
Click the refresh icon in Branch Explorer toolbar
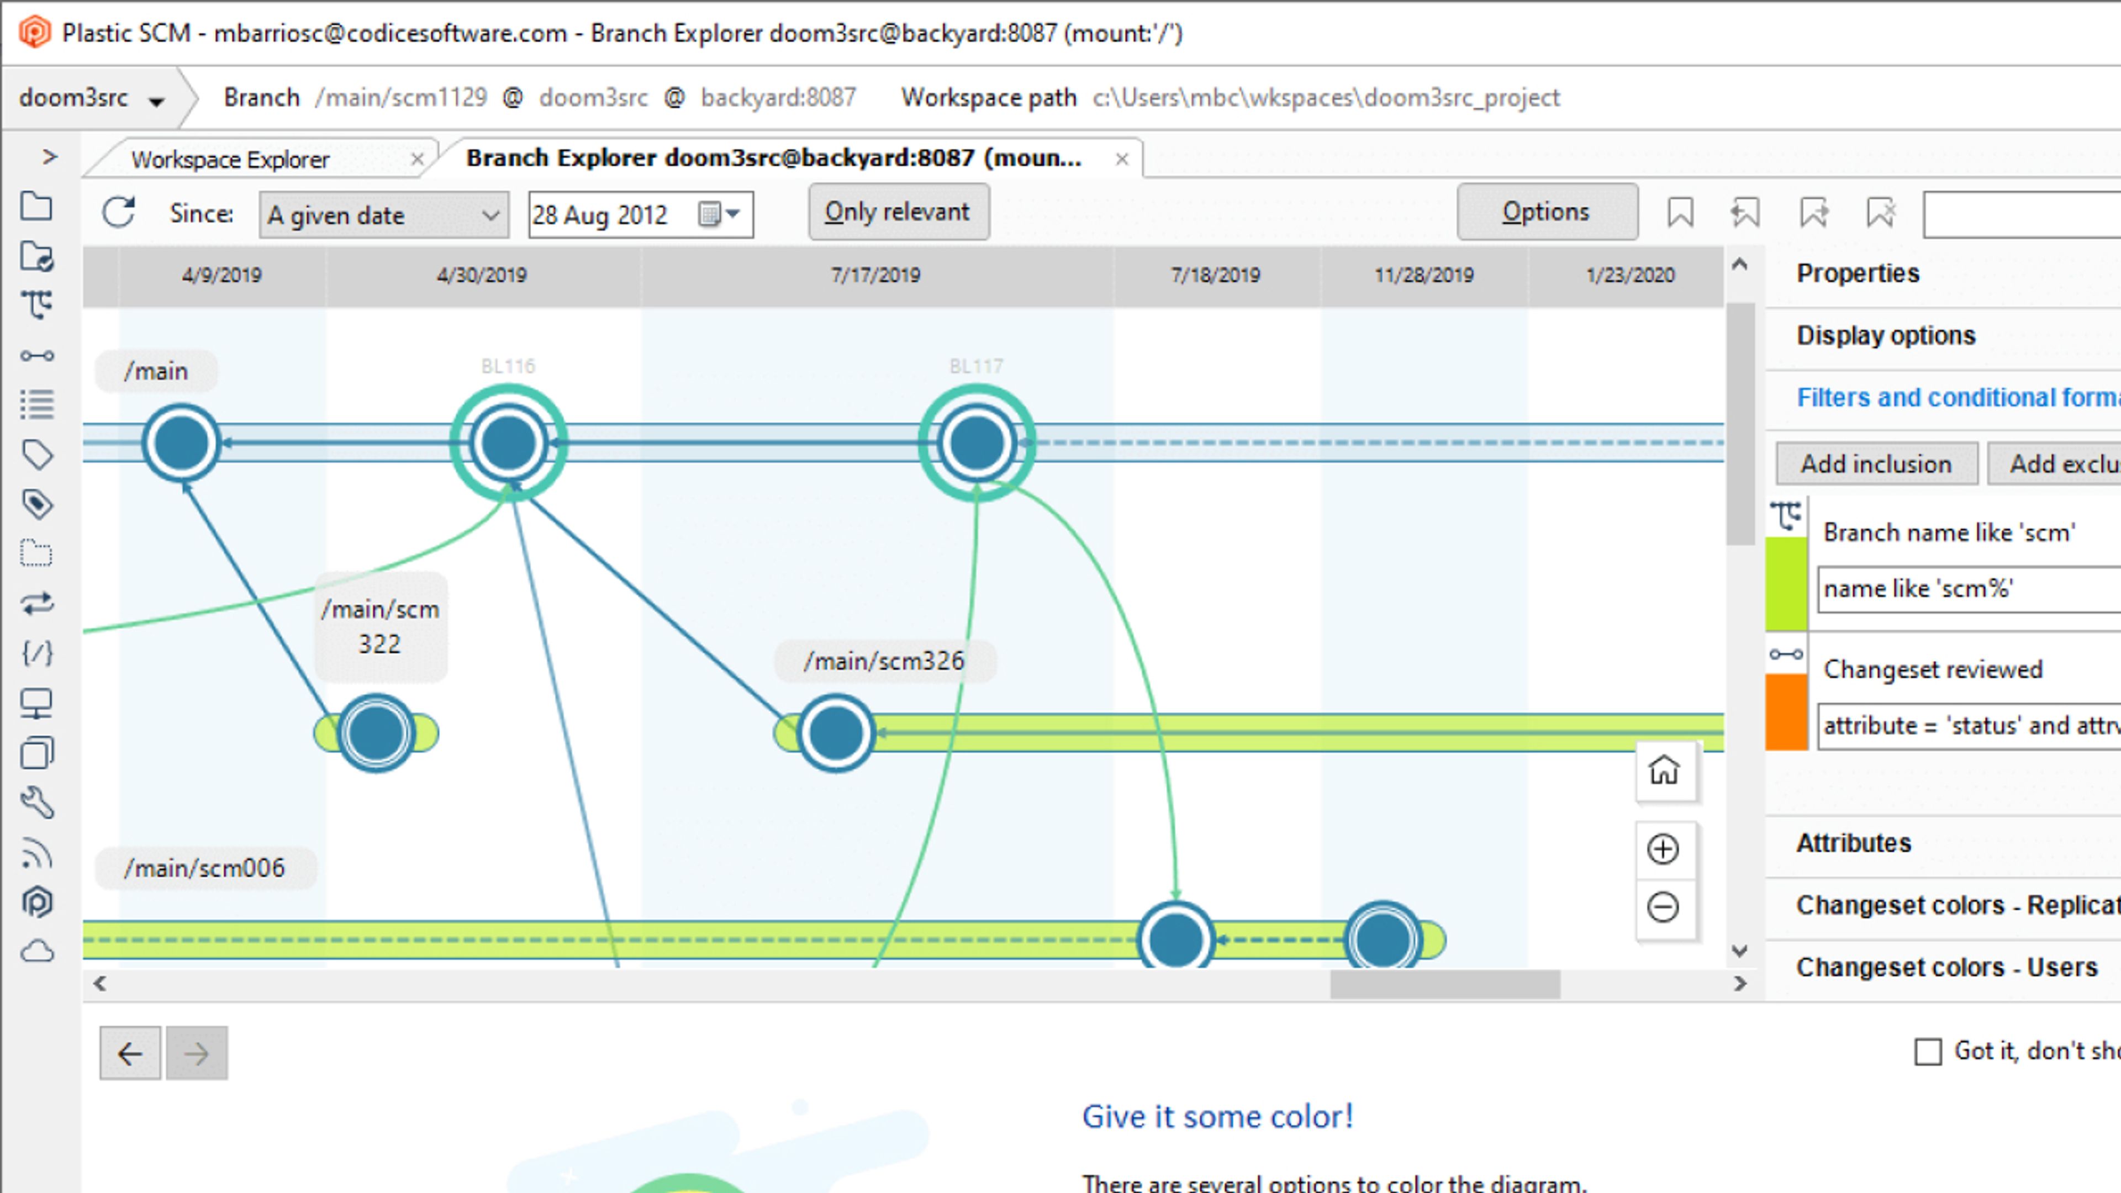(x=119, y=213)
